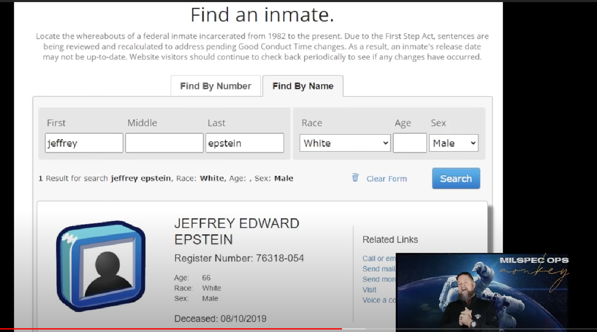Click the Visit link

(369, 290)
